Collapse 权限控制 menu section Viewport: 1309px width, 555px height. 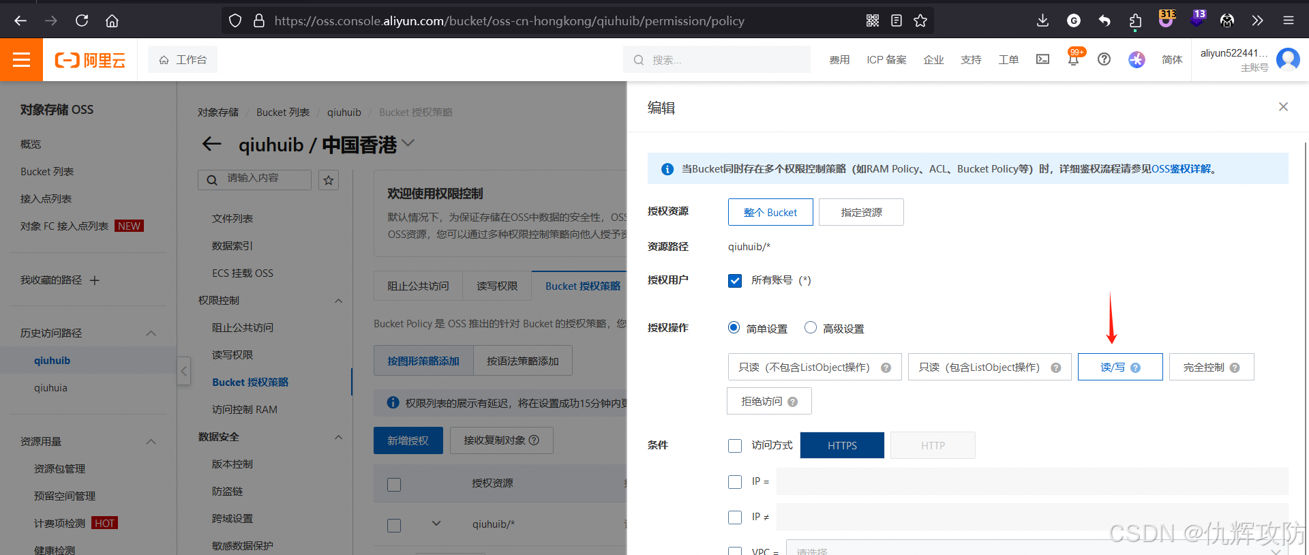tap(339, 301)
